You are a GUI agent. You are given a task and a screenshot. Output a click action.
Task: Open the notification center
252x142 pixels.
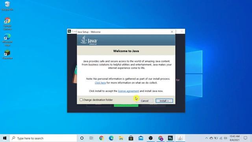[x=245, y=138]
